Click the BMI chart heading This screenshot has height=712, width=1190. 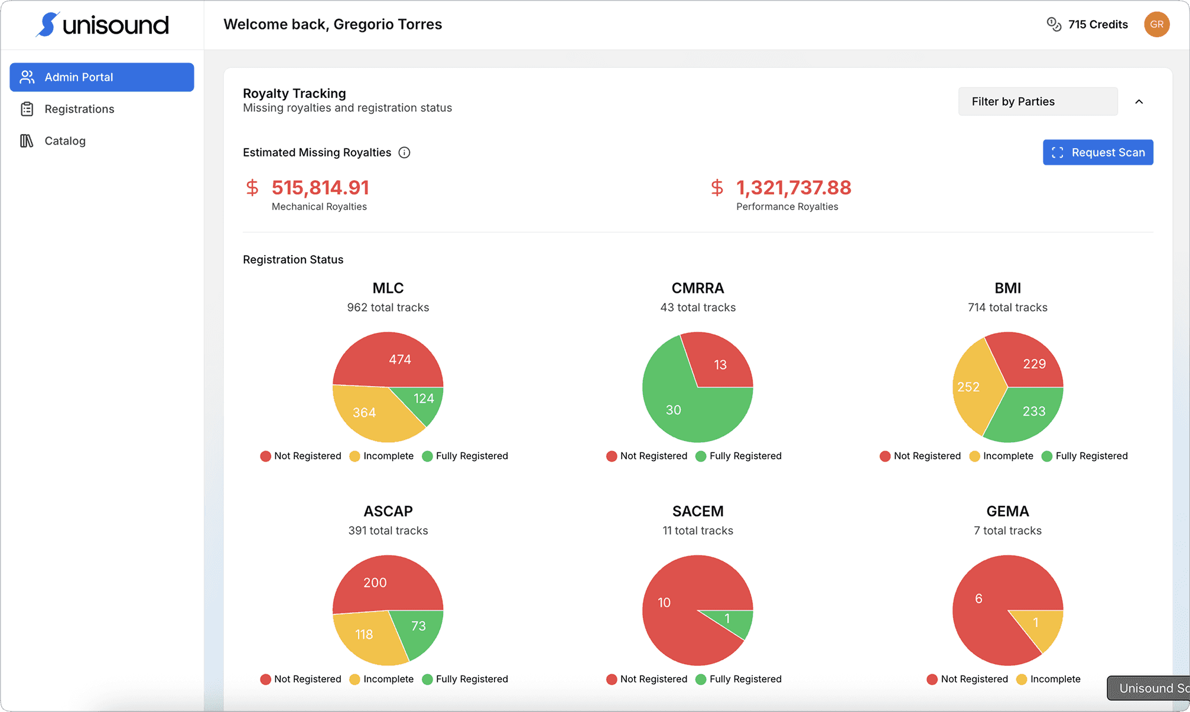1007,288
